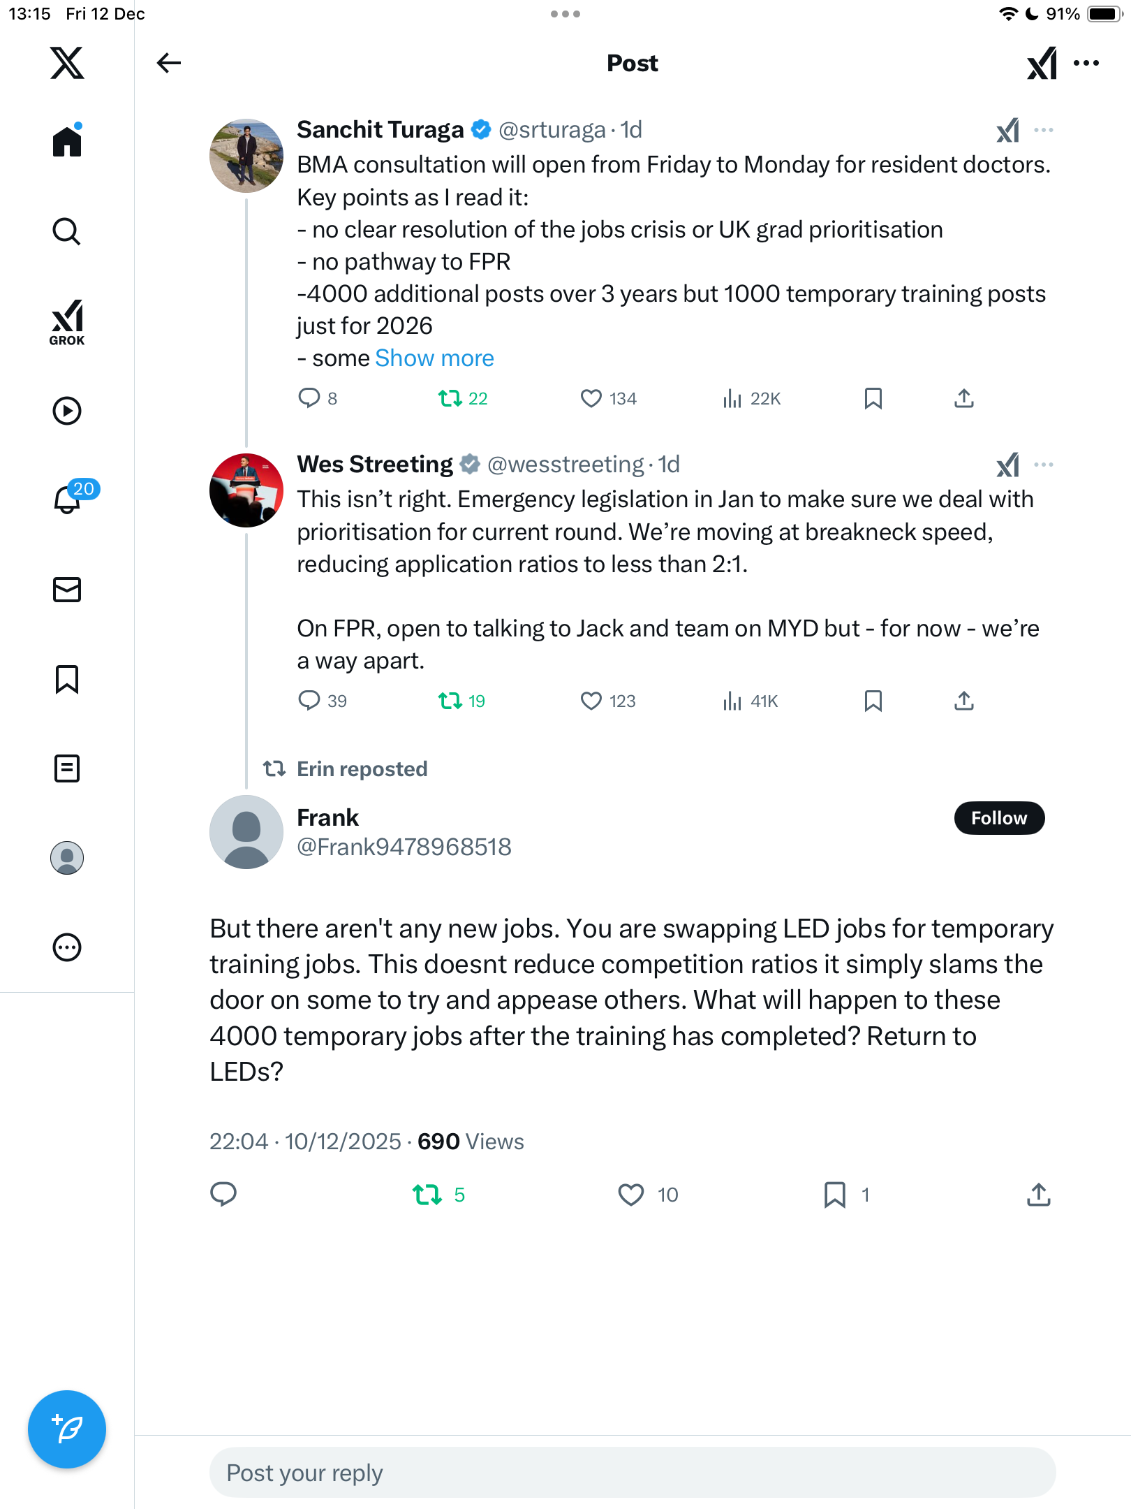Open the Search page in sidebar
This screenshot has height=1509, width=1131.
click(x=67, y=232)
